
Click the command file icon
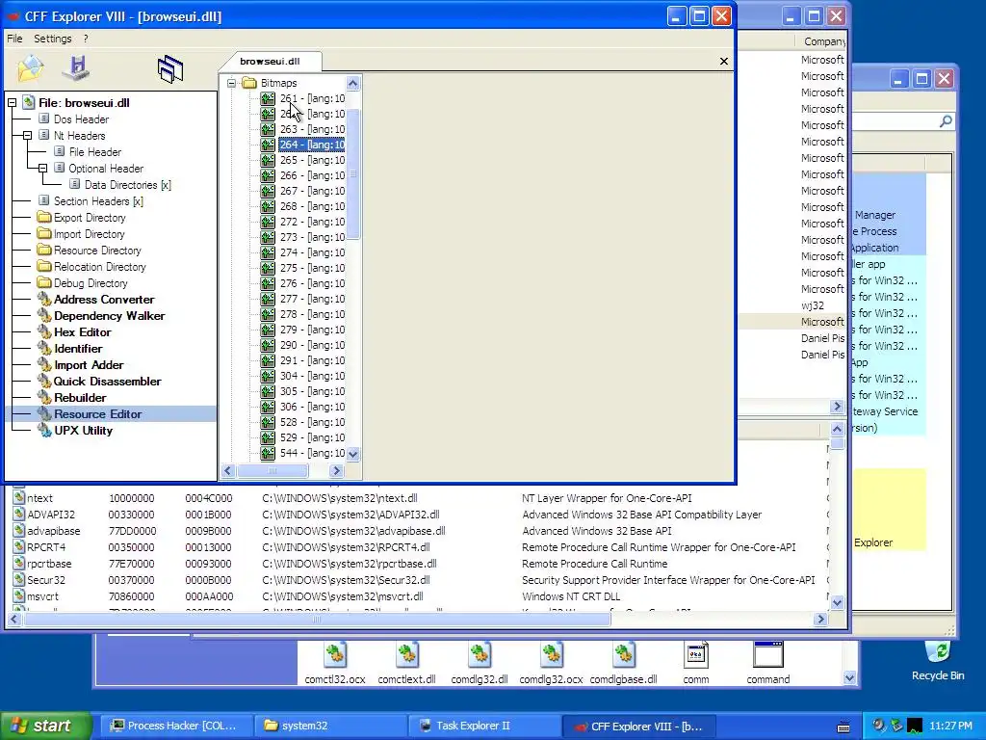(767, 655)
